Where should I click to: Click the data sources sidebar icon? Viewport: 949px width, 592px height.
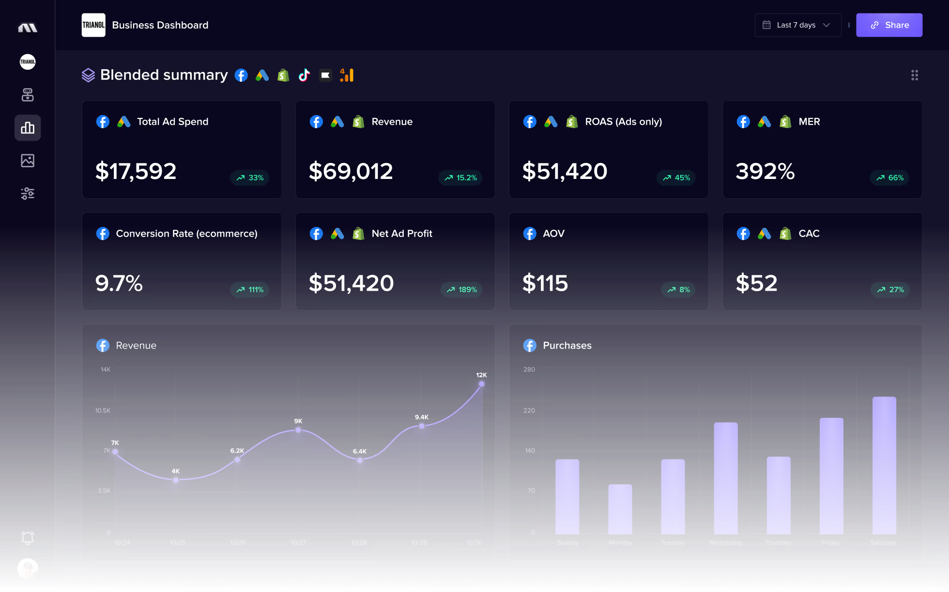pos(28,95)
